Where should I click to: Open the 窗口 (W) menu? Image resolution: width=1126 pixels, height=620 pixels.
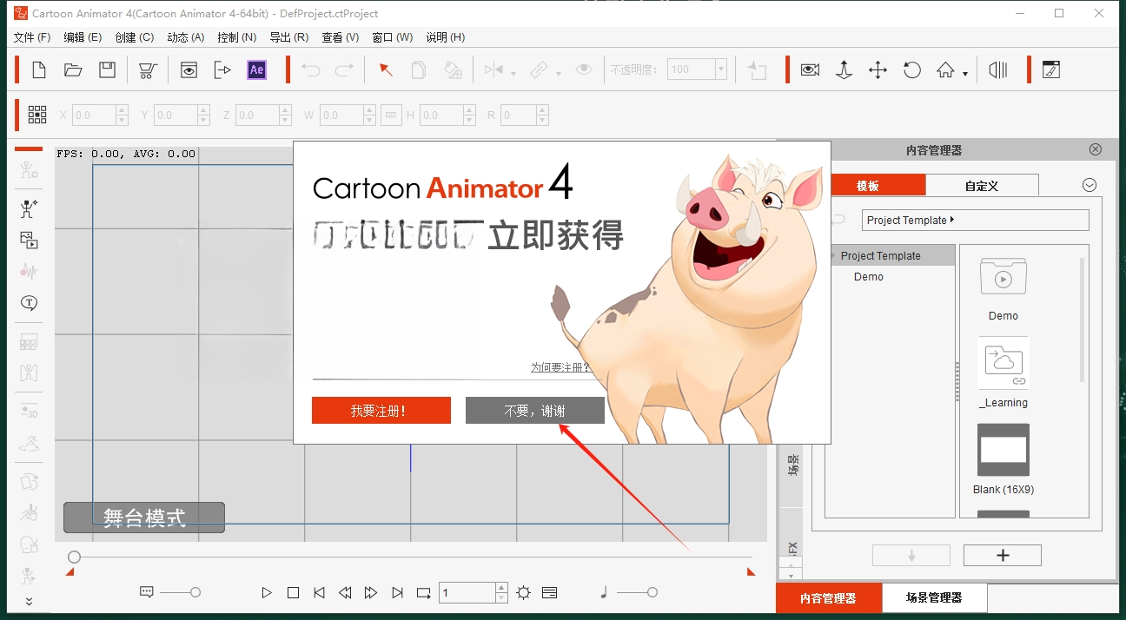tap(392, 37)
